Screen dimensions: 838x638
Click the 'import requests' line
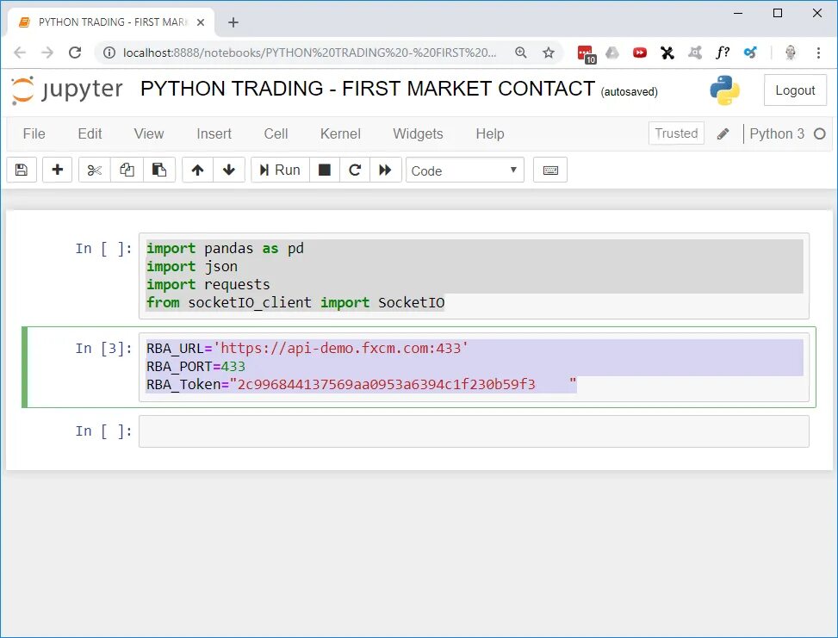click(x=208, y=284)
